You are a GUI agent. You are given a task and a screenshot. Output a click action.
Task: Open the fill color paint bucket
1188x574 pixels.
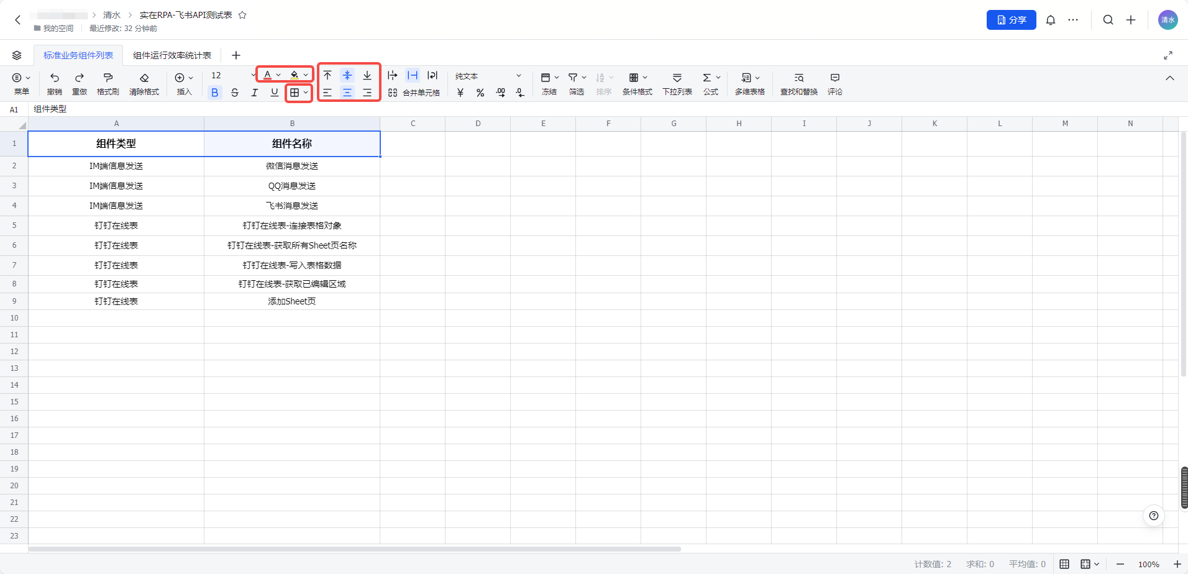(295, 75)
